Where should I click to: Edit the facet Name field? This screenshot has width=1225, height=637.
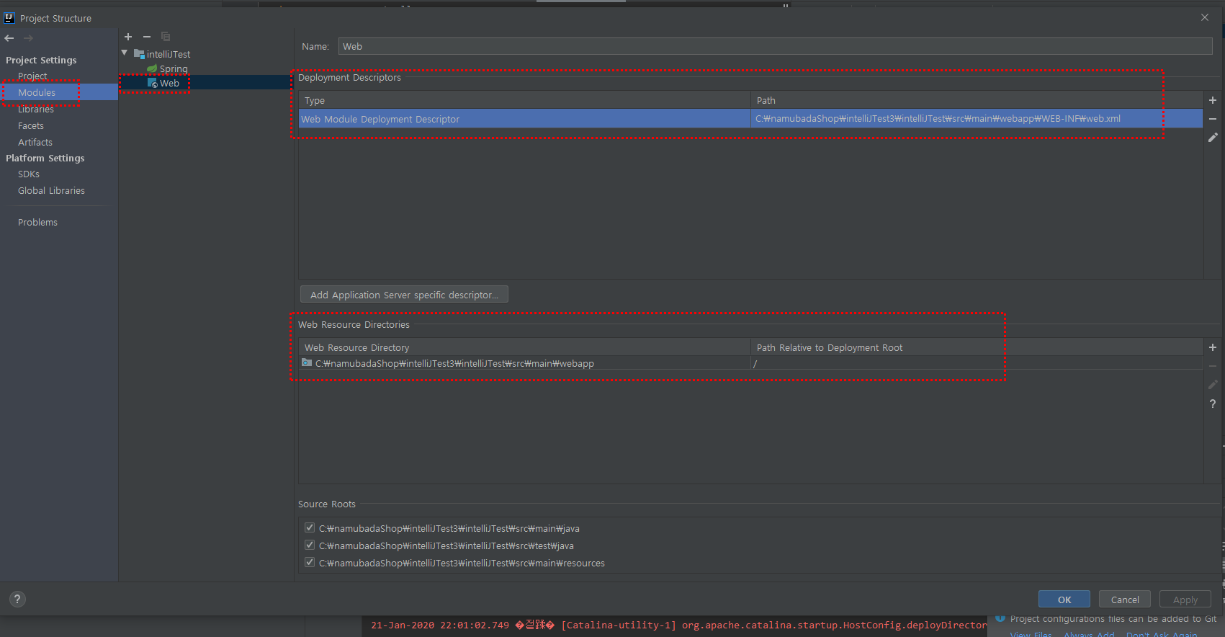point(775,46)
